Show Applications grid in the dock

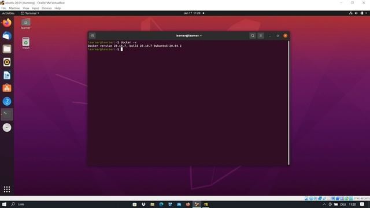[7, 189]
